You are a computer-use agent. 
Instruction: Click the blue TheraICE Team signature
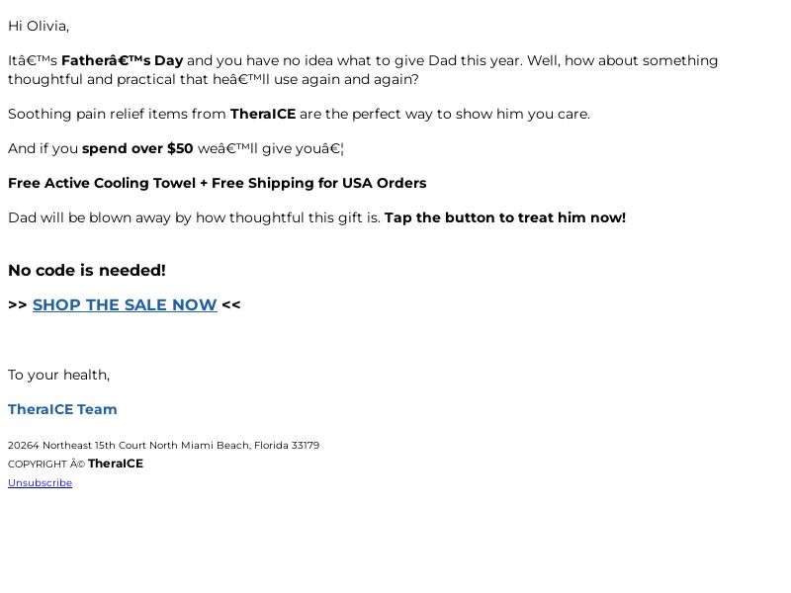[62, 409]
